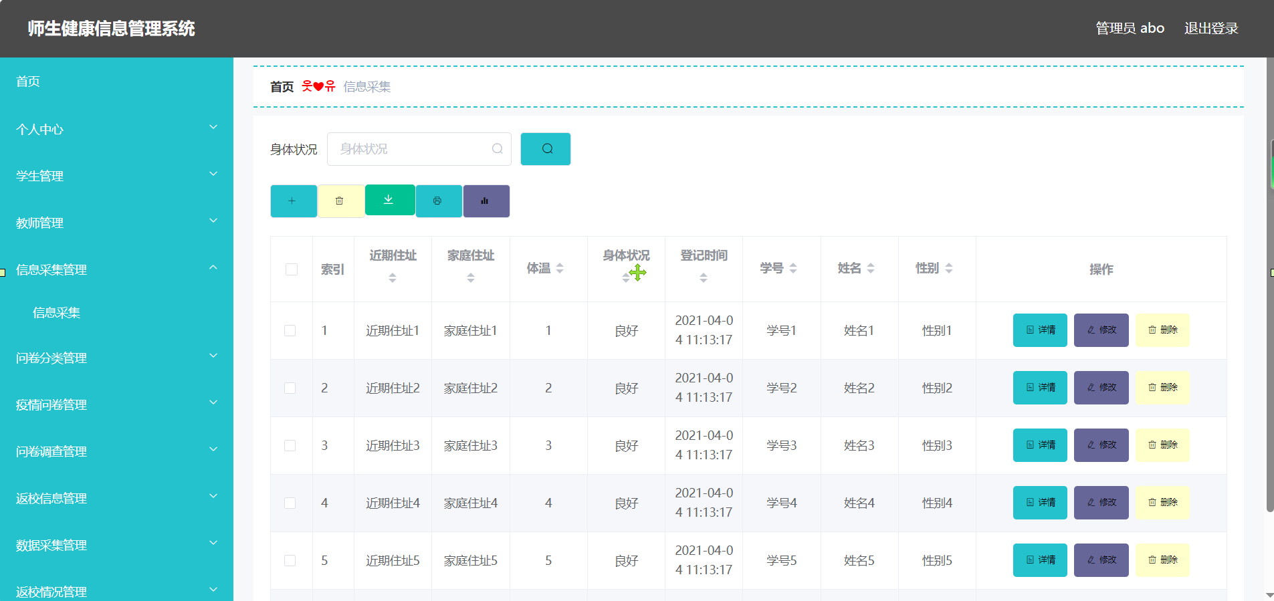
Task: Expand the 返校信息管理 menu chevron
Action: pyautogui.click(x=213, y=496)
